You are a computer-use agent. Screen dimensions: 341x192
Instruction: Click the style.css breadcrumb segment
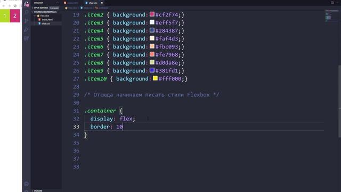[x=86, y=8]
